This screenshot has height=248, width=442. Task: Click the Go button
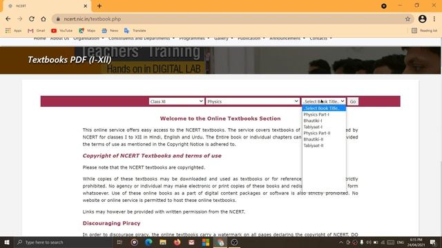click(353, 101)
